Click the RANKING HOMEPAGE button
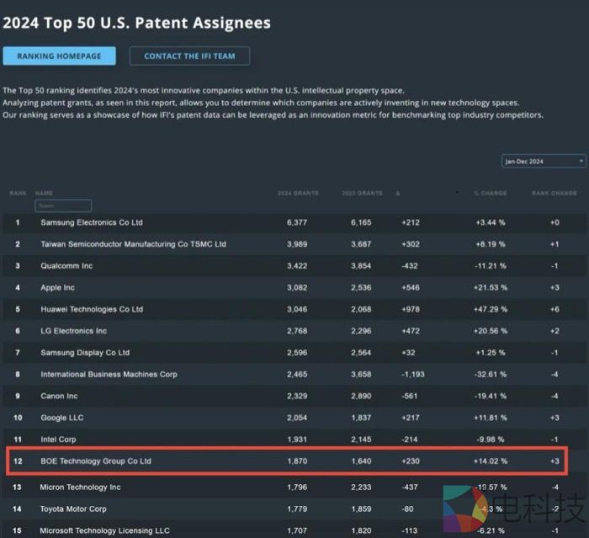Screen dimensions: 589x538 59,56
